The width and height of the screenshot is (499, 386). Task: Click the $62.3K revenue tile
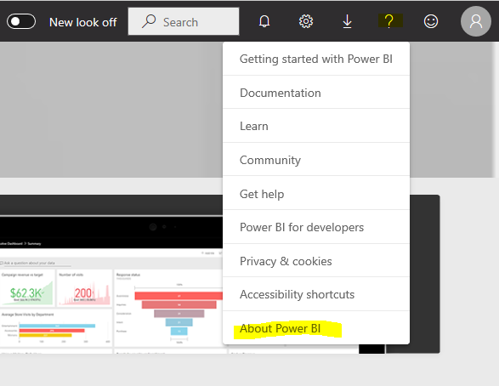tap(27, 288)
